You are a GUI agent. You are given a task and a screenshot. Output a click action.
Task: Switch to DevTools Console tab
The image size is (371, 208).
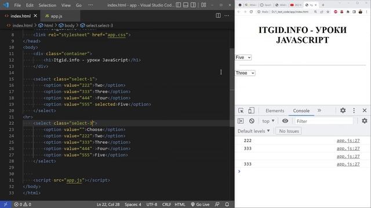[301, 110]
